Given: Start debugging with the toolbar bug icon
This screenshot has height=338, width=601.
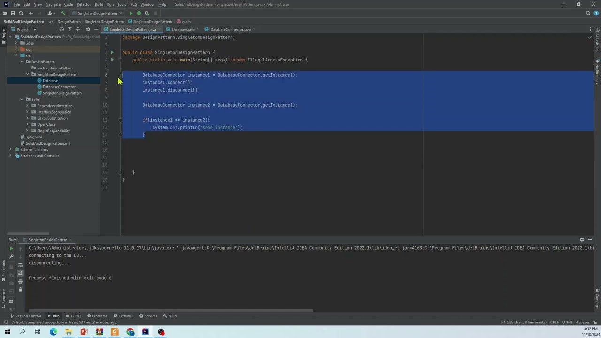Looking at the screenshot, I should 139,13.
